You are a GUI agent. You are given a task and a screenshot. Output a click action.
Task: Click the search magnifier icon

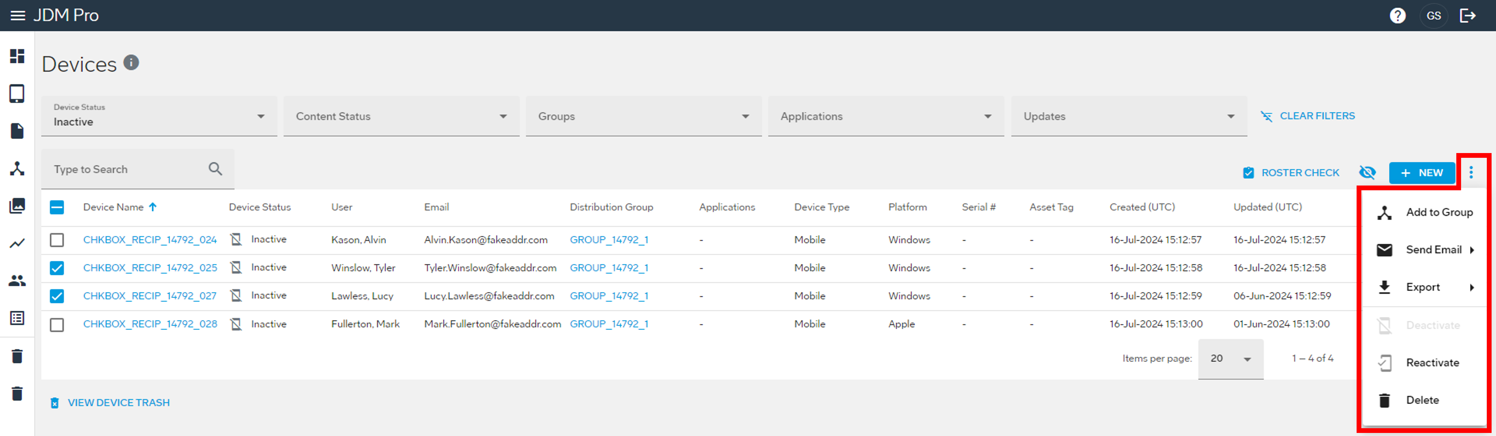216,169
